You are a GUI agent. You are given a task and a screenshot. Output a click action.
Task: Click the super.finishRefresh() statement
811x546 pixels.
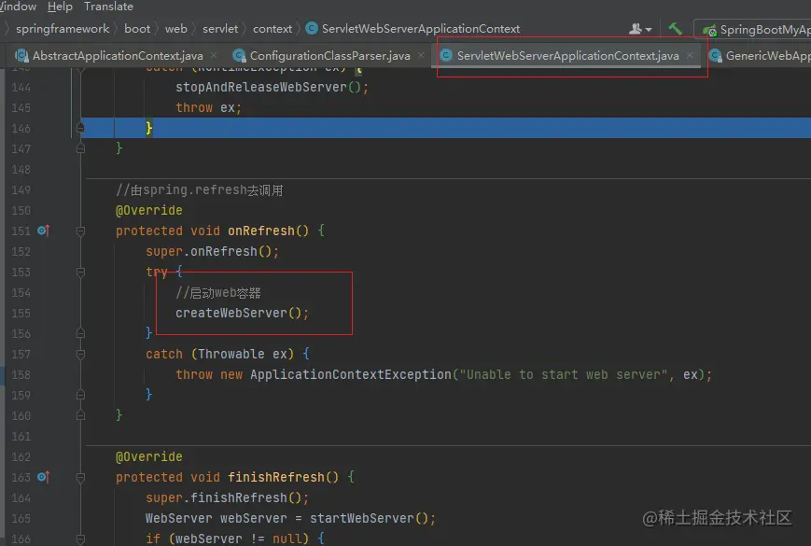(228, 497)
